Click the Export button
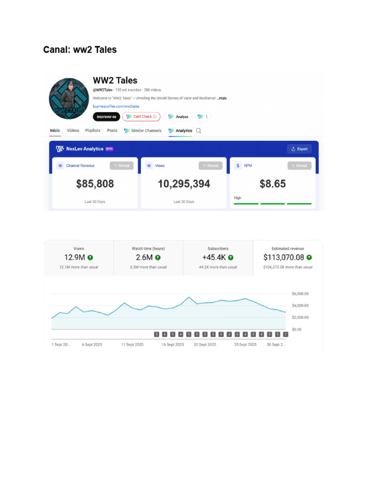This screenshot has height=489, width=367. click(x=299, y=149)
